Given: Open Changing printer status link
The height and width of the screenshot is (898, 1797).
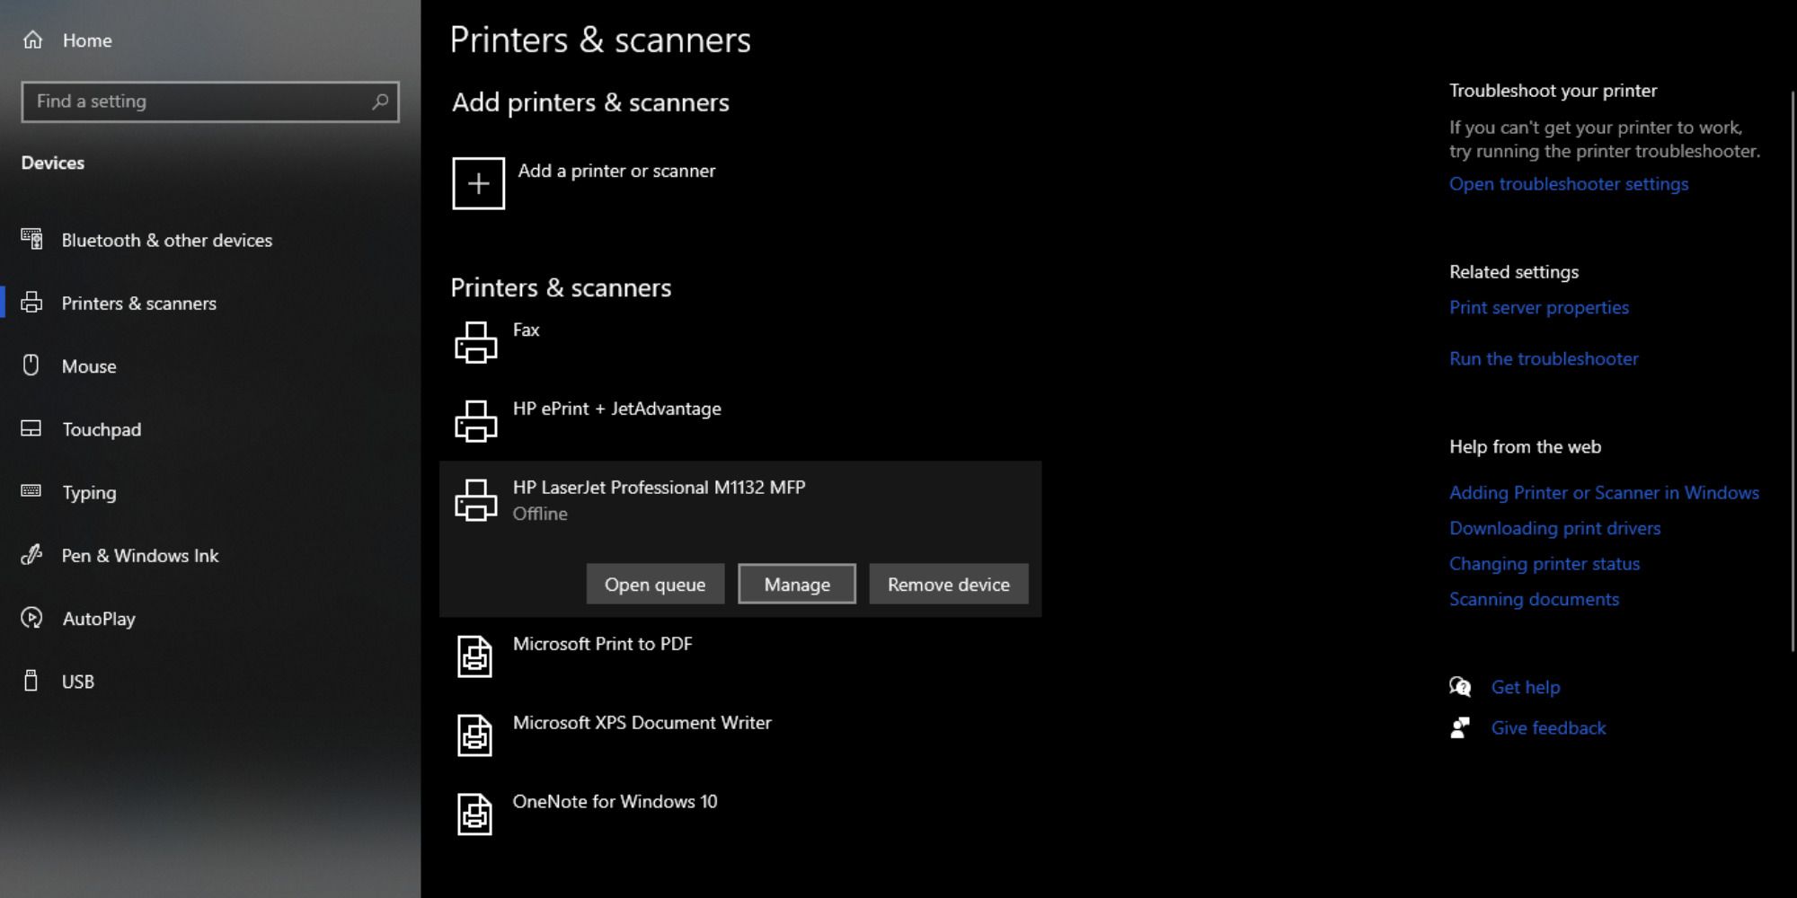Looking at the screenshot, I should (1545, 564).
